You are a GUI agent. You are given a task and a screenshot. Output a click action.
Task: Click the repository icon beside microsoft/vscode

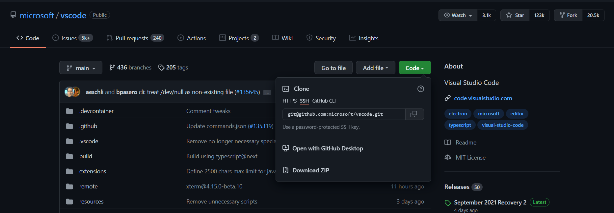tap(13, 15)
